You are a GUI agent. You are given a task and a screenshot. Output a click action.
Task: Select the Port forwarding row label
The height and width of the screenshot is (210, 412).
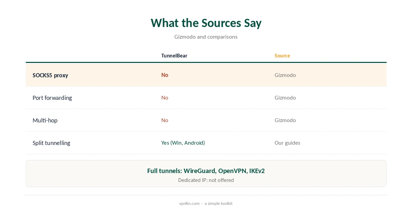52,98
